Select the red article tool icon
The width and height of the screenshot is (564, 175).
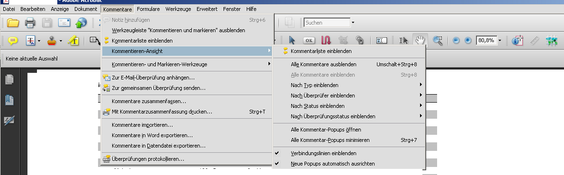tap(326, 40)
